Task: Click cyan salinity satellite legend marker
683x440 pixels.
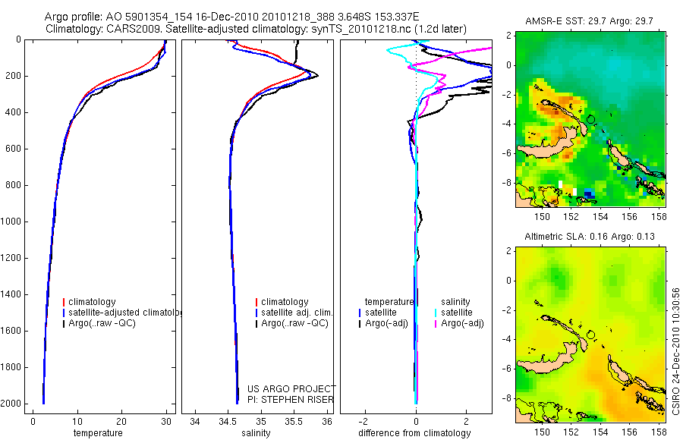Action: pos(436,313)
